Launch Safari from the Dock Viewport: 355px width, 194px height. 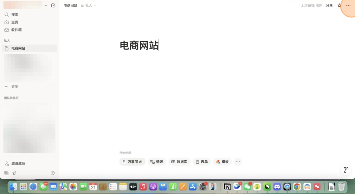pyautogui.click(x=33, y=186)
